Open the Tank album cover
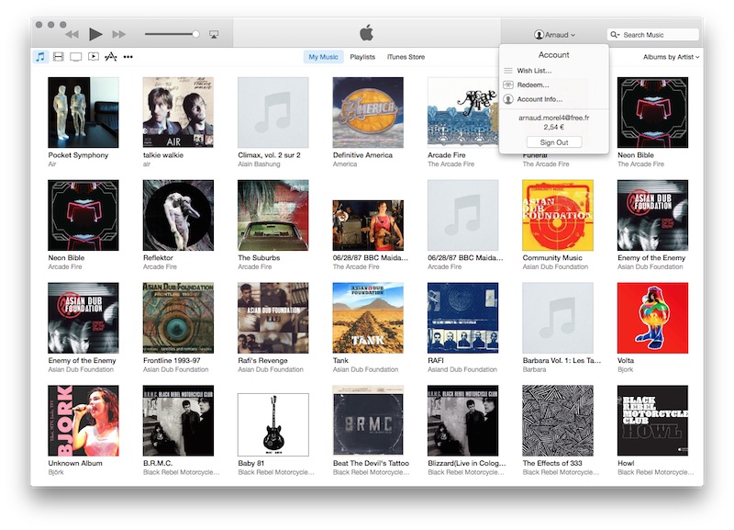This screenshot has height=530, width=734. pos(368,318)
